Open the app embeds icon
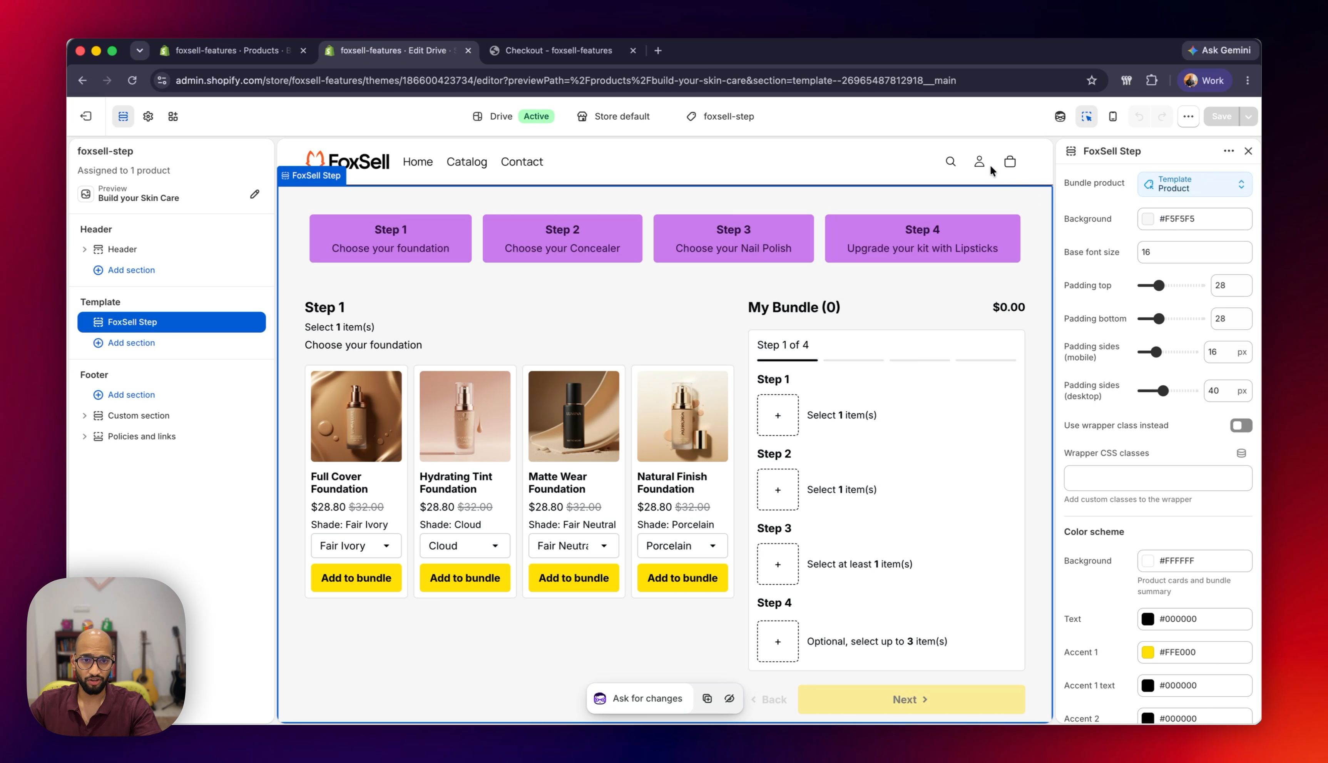Image resolution: width=1328 pixels, height=763 pixels. (x=173, y=116)
